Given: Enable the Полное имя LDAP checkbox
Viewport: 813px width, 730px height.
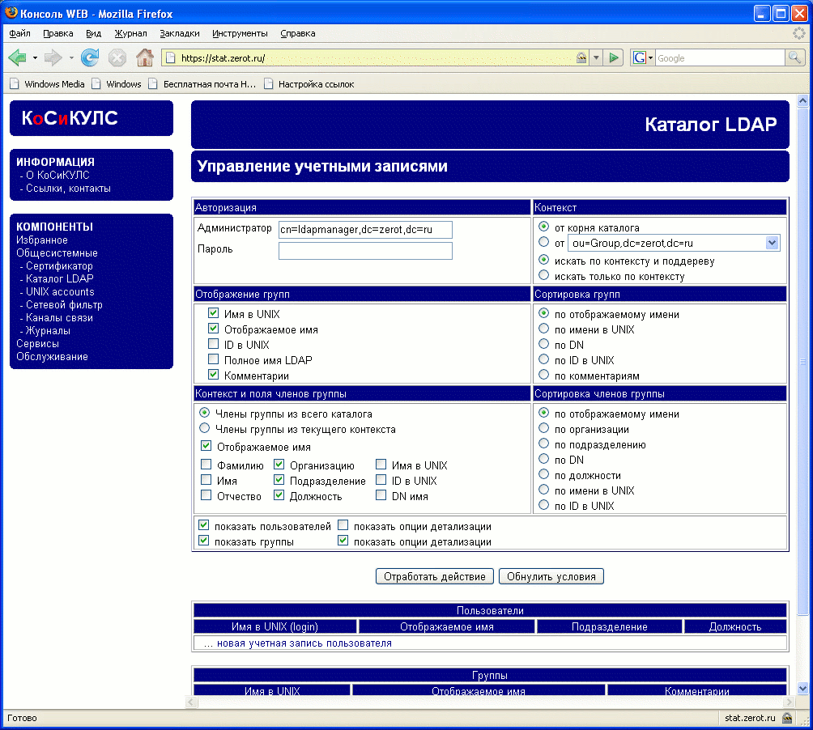Looking at the screenshot, I should 213,359.
